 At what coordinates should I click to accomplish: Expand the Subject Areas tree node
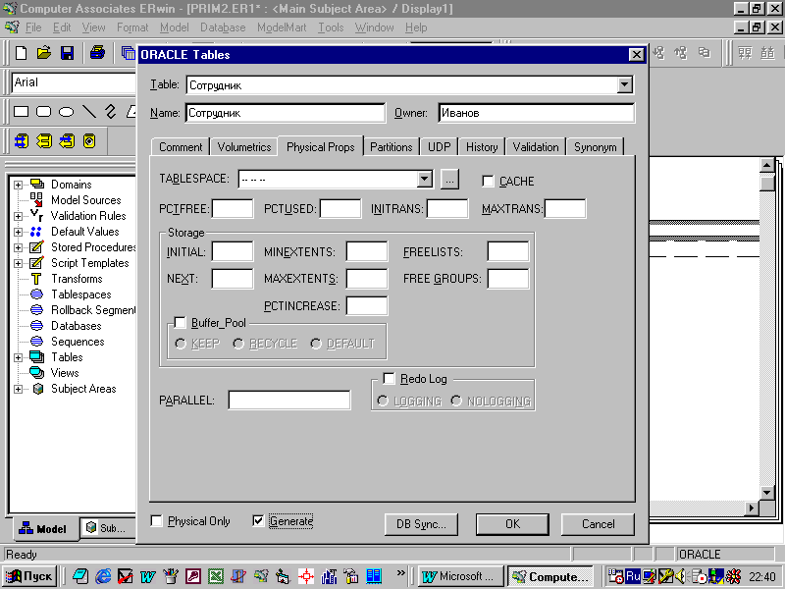click(18, 389)
